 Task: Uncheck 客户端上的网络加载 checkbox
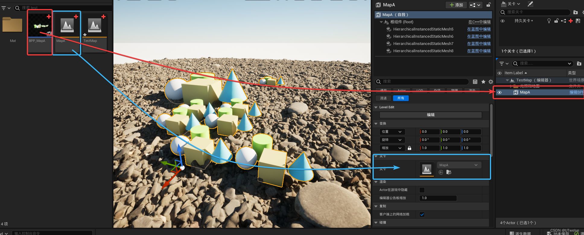[x=422, y=214]
